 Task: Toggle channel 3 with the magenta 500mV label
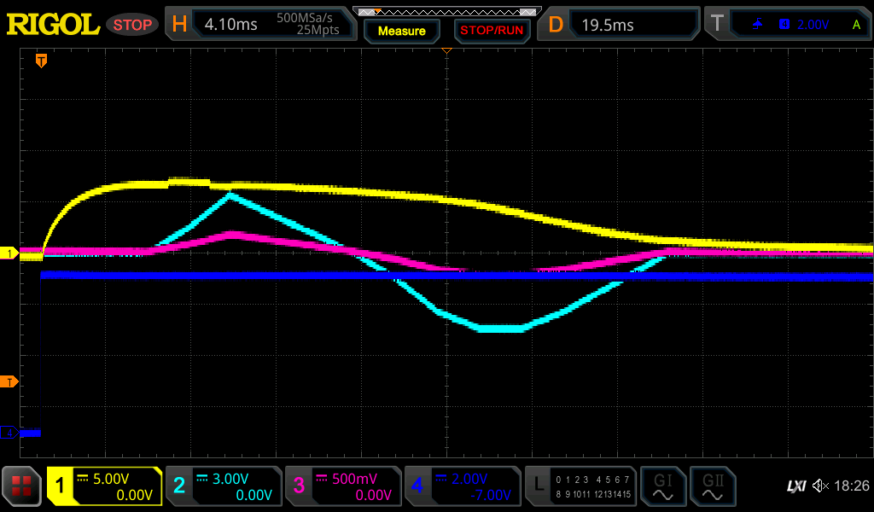[x=342, y=486]
